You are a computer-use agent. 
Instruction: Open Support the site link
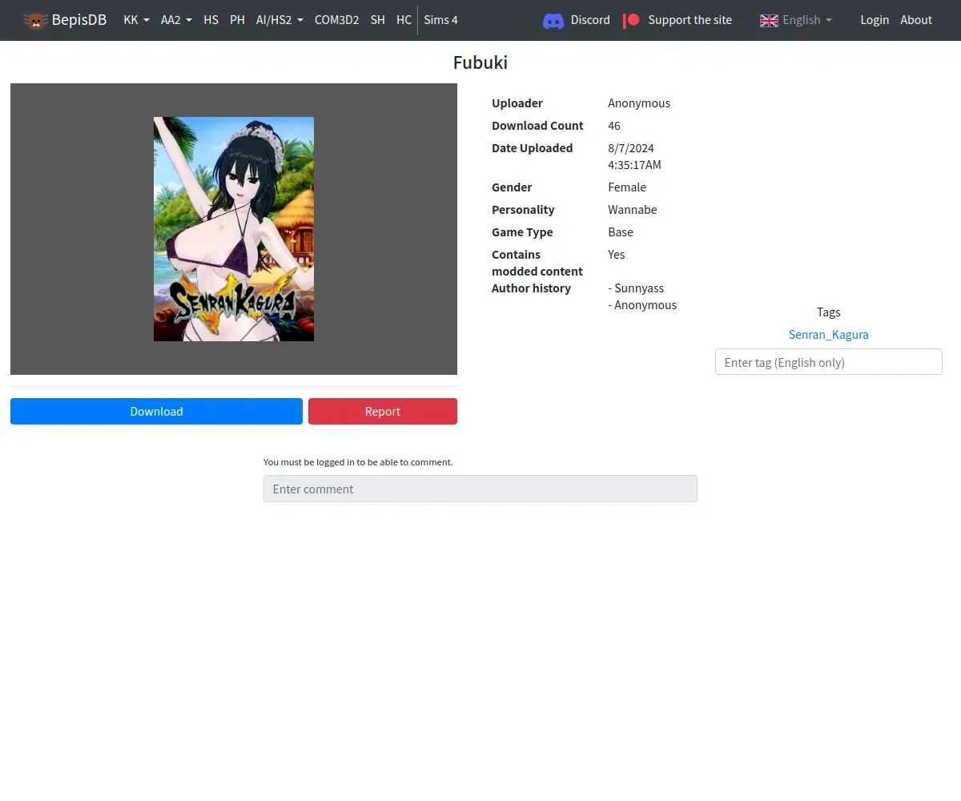tap(690, 20)
